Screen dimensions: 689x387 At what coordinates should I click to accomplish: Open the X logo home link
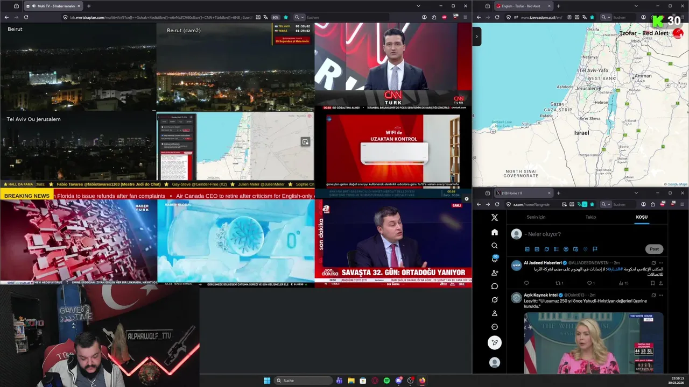[x=495, y=217]
